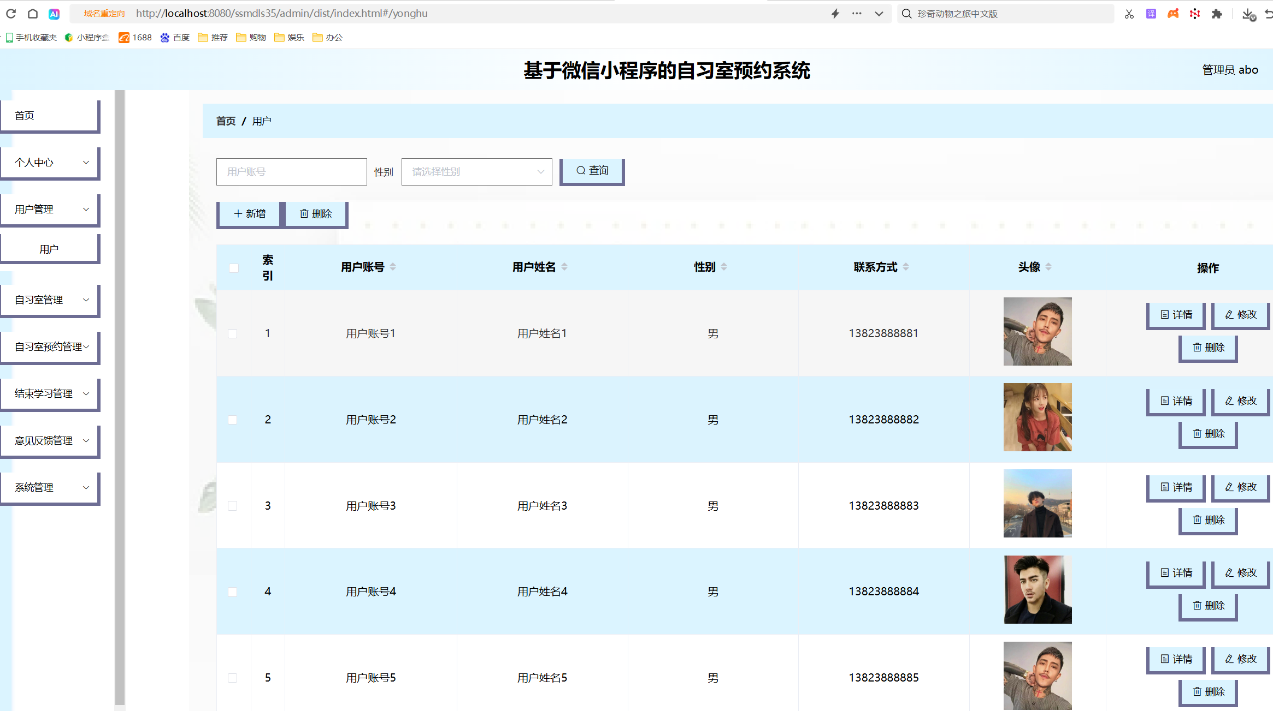Screen dimensions: 1273x711
Task: Open the 个人中心 menu item
Action: tap(50, 162)
